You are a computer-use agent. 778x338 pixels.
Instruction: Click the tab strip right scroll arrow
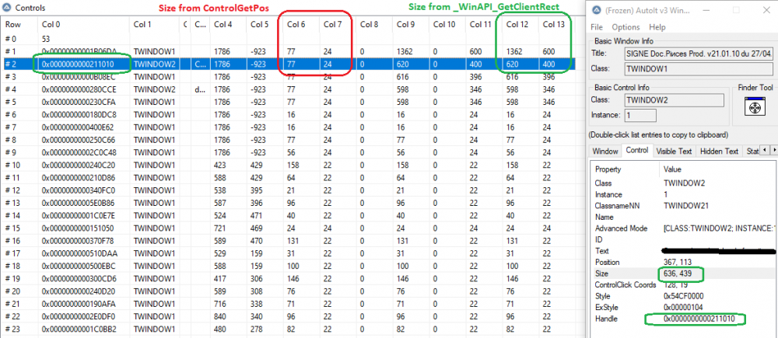pos(773,150)
